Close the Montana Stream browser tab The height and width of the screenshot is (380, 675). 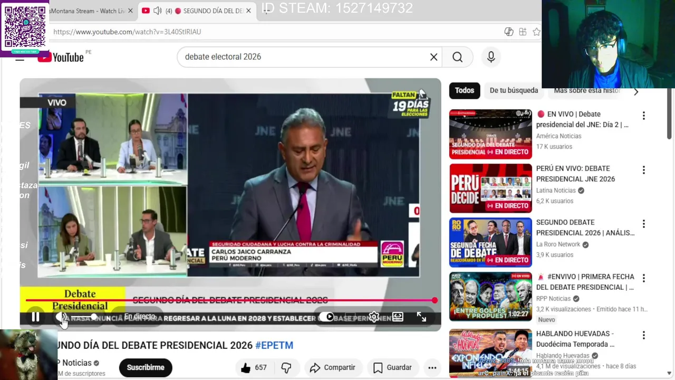tap(130, 11)
